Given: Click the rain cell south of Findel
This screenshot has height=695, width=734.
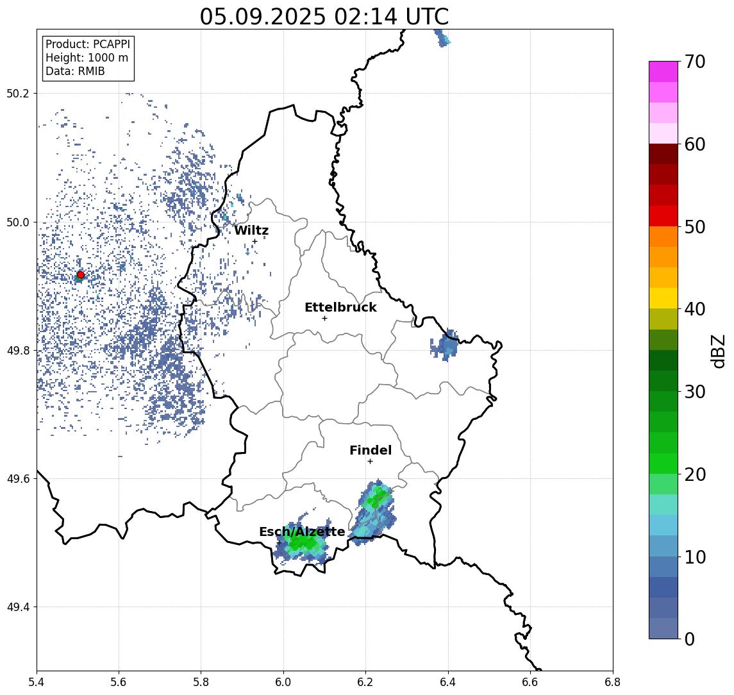Looking at the screenshot, I should click(x=373, y=512).
